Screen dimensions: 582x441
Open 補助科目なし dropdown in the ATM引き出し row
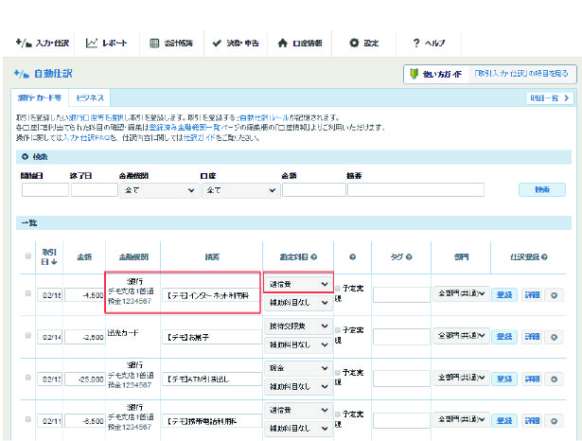coord(298,387)
